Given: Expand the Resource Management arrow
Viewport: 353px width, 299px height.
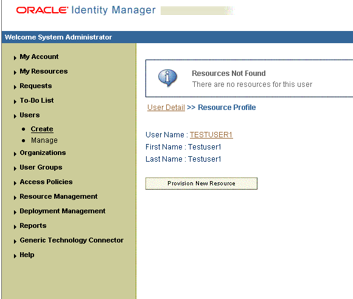Looking at the screenshot, I should 15,198.
